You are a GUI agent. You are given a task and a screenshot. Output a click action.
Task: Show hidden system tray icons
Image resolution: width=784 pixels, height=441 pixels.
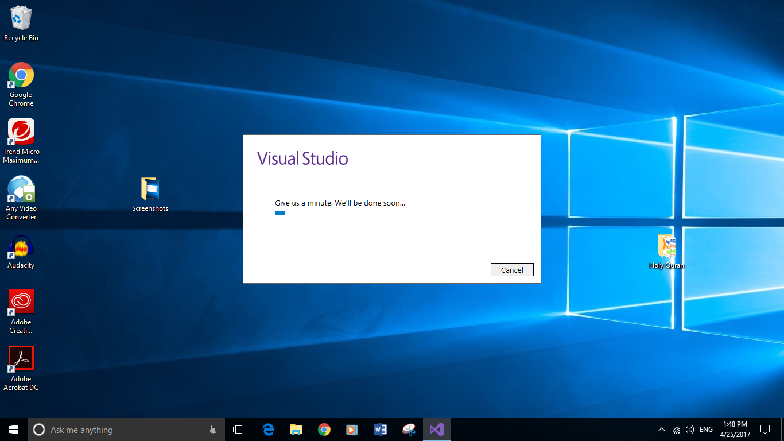(662, 430)
